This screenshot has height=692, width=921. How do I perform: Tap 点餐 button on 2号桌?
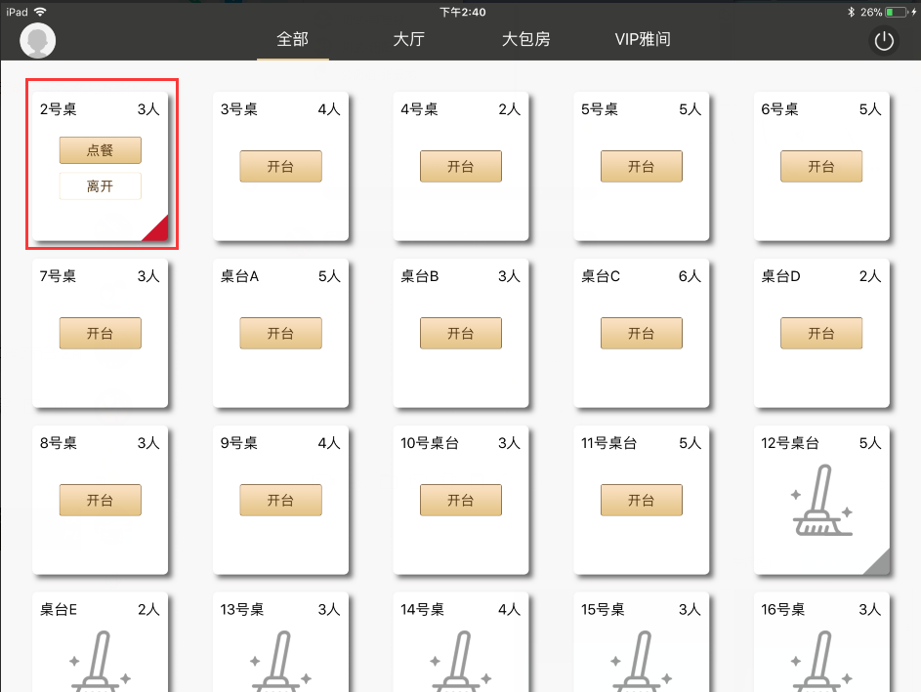[101, 150]
